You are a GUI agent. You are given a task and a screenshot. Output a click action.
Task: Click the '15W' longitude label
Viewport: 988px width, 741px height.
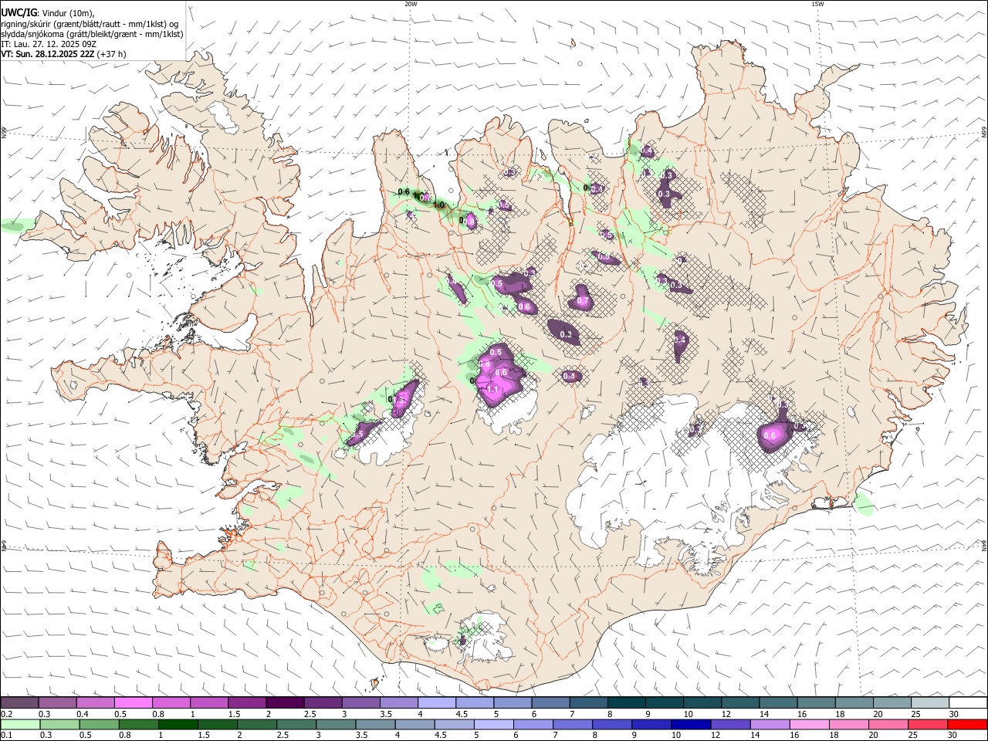(x=817, y=4)
